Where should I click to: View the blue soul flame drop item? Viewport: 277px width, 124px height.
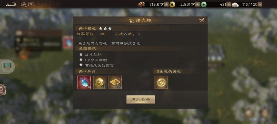pos(84,82)
